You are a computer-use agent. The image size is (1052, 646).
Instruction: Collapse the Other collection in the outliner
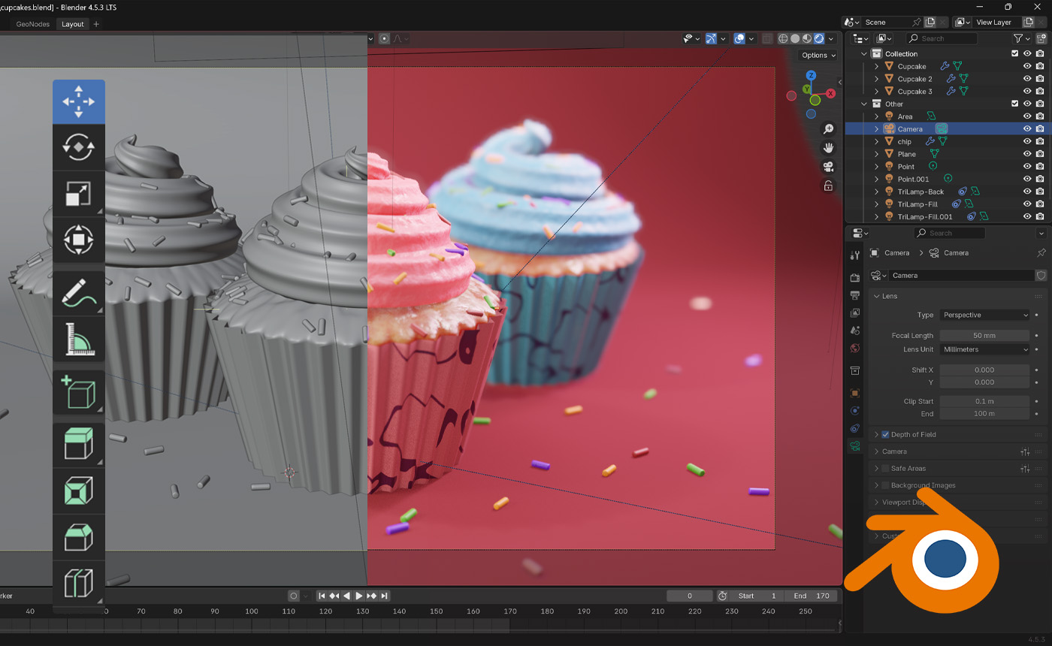[862, 104]
